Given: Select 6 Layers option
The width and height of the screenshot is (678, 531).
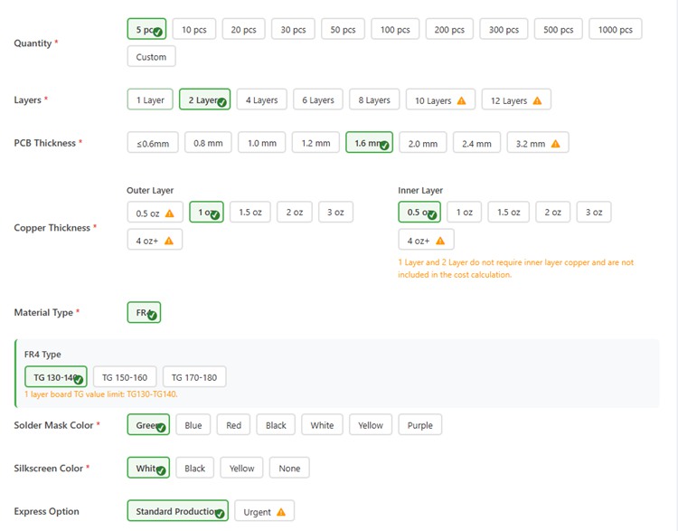Looking at the screenshot, I should (x=318, y=100).
